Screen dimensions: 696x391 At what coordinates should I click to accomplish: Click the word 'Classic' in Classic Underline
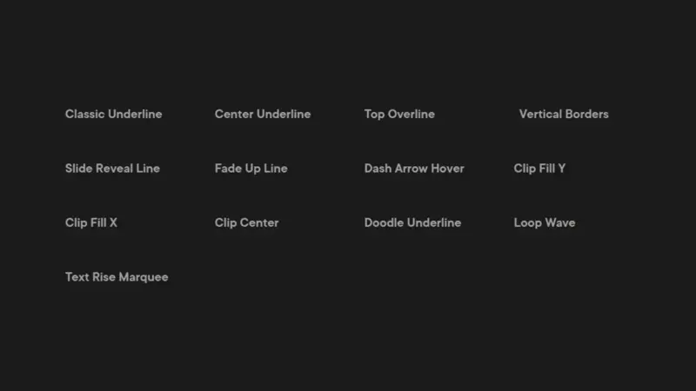[x=84, y=114]
